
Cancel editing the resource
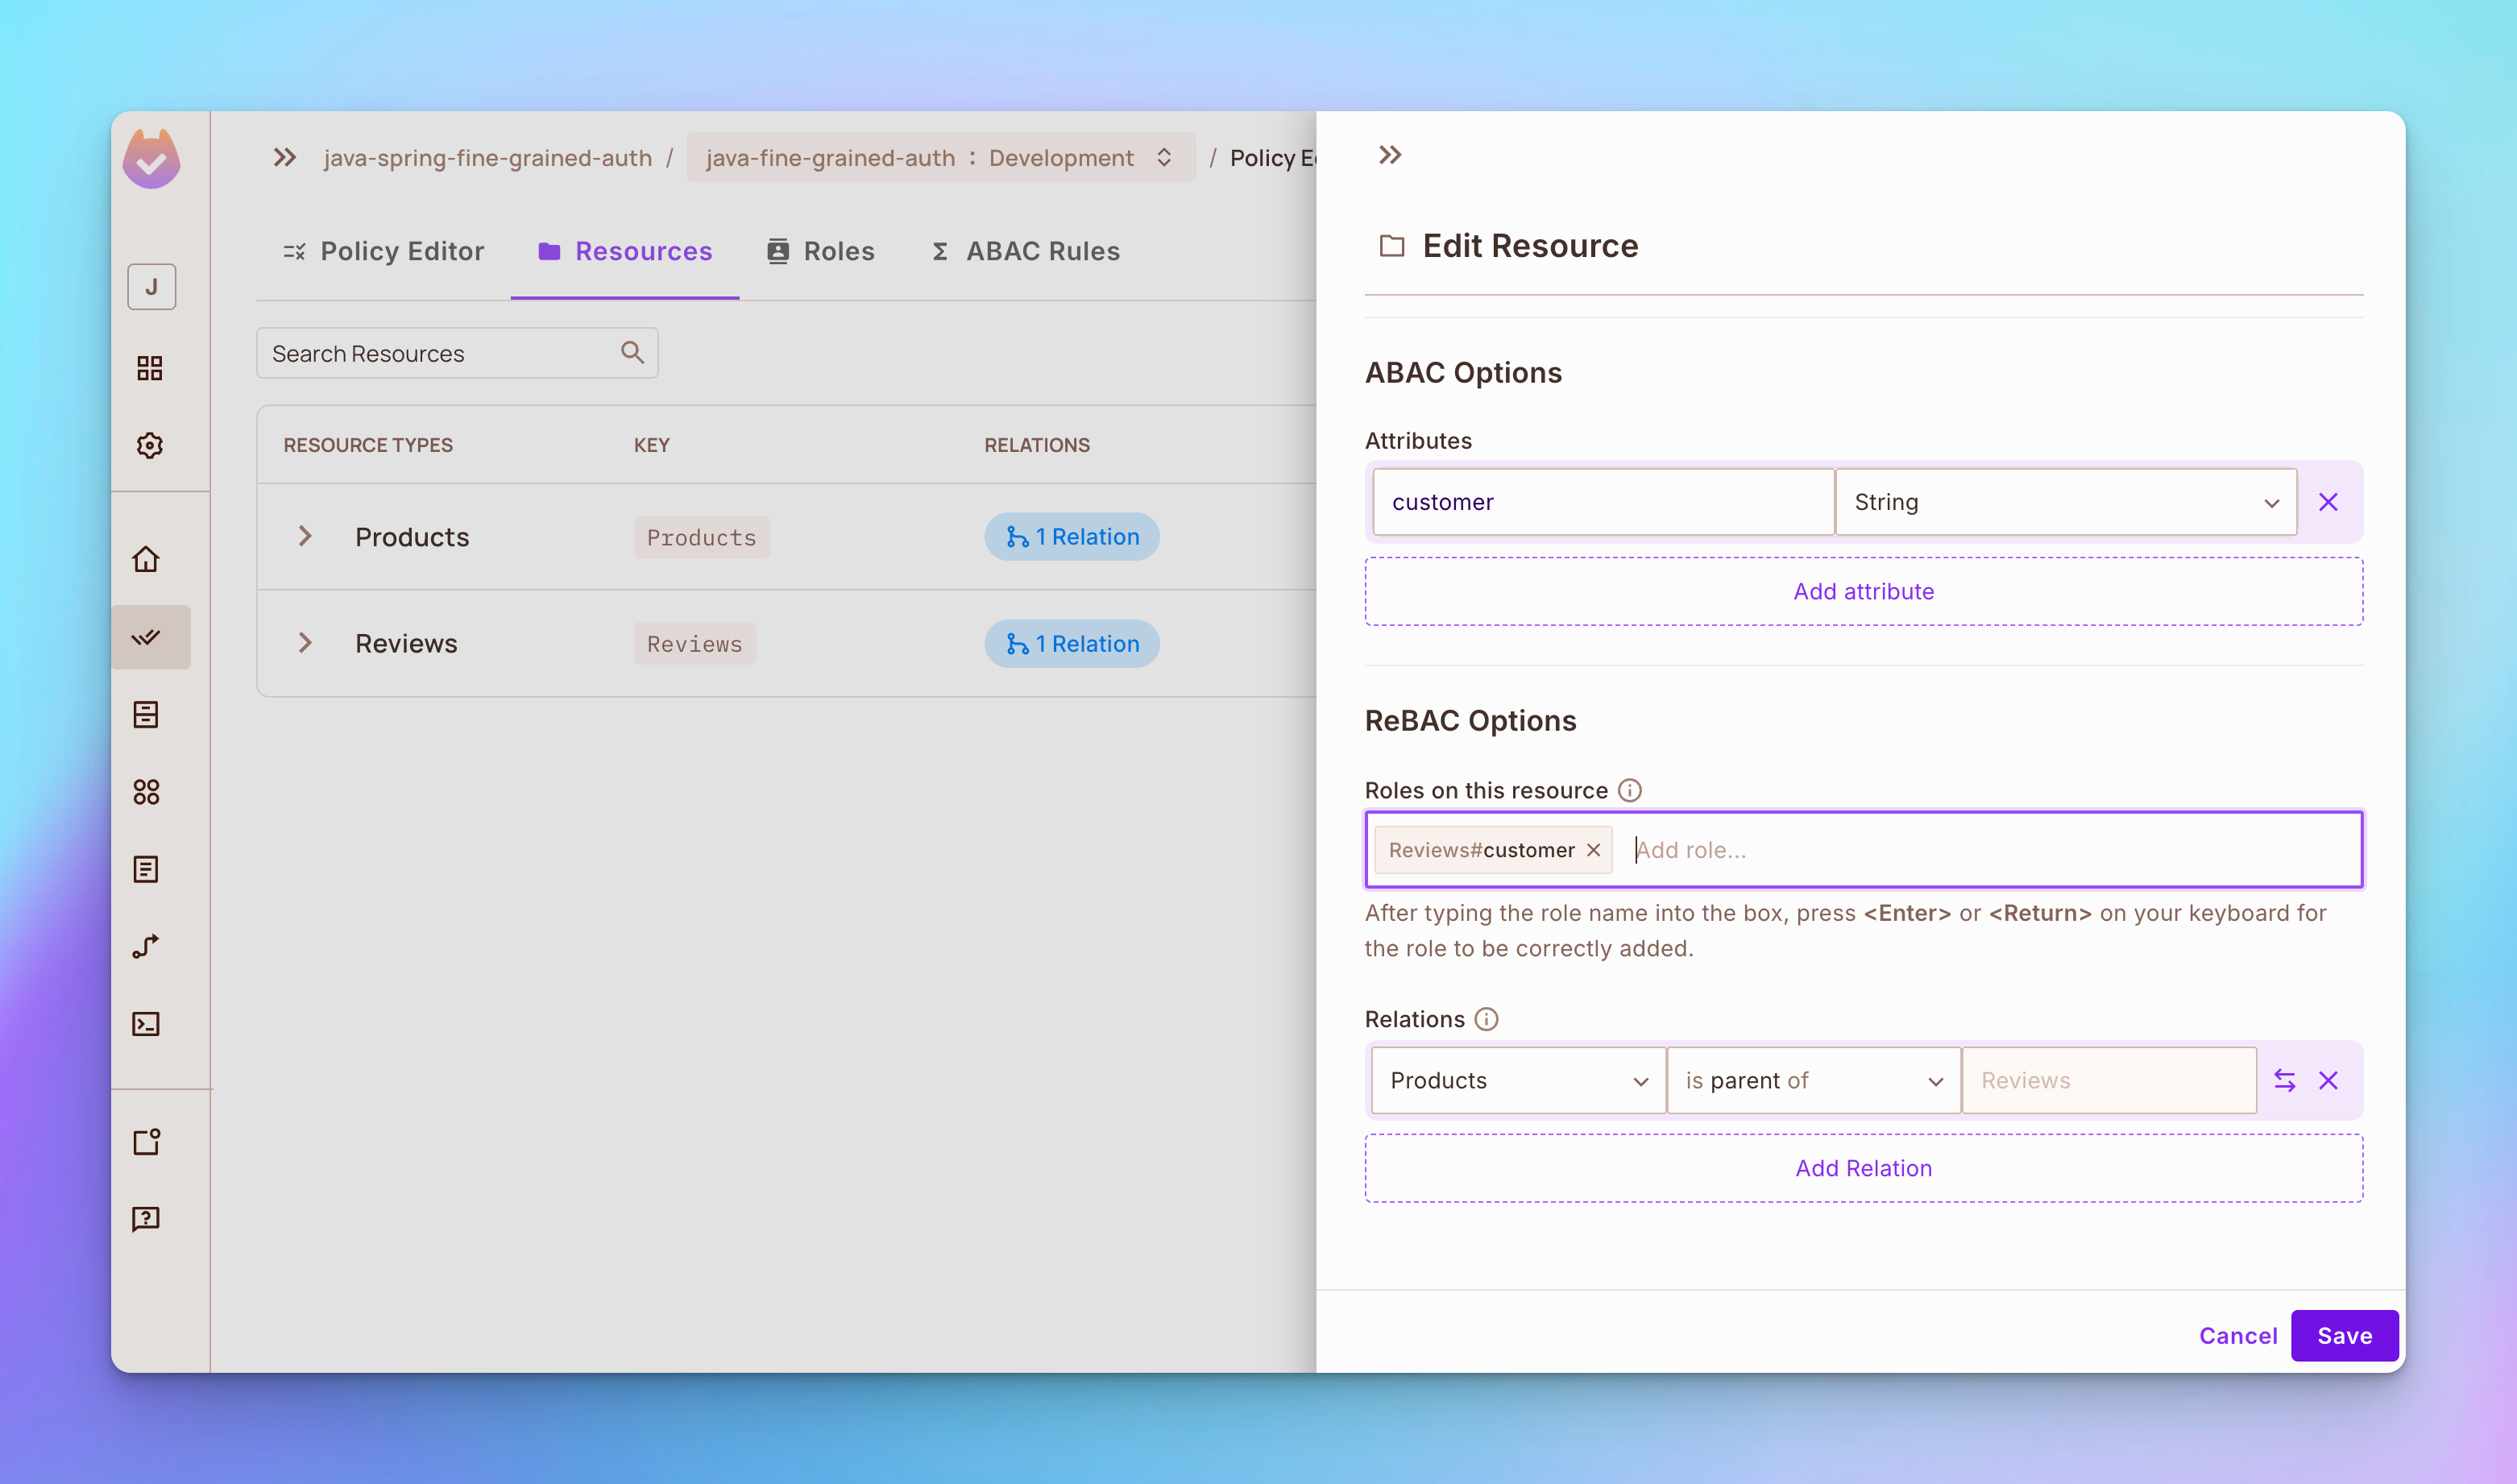coord(2238,1336)
